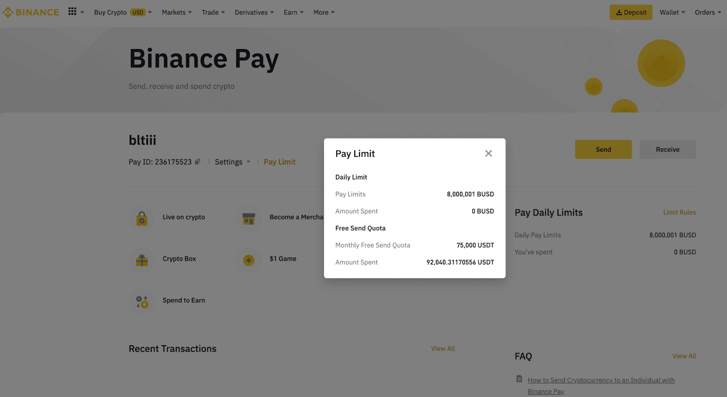Viewport: 727px width, 397px height.
Task: Open the Derivatives menu
Action: (x=254, y=12)
